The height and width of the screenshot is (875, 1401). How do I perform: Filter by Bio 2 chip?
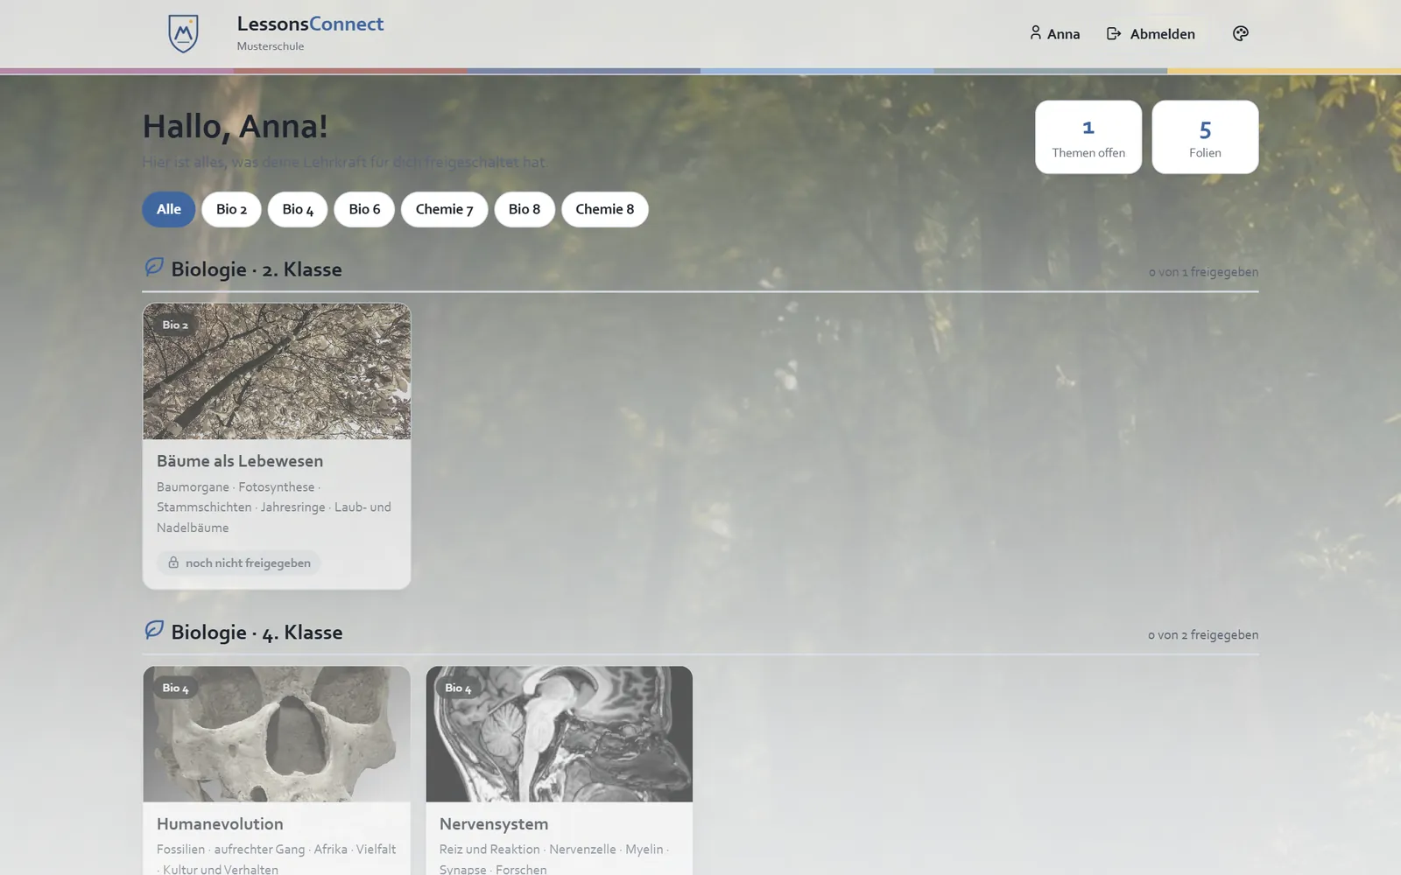tap(231, 209)
